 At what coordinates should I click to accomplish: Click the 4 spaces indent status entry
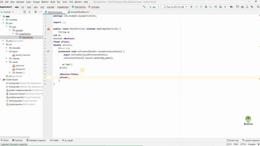pyautogui.click(x=251, y=144)
